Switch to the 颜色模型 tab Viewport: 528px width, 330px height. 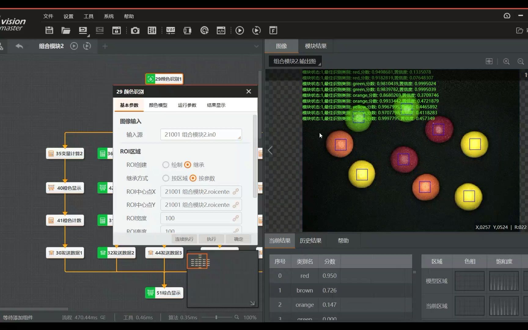158,105
